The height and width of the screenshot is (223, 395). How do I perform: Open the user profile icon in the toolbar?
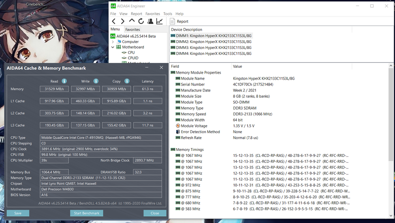[x=150, y=21]
